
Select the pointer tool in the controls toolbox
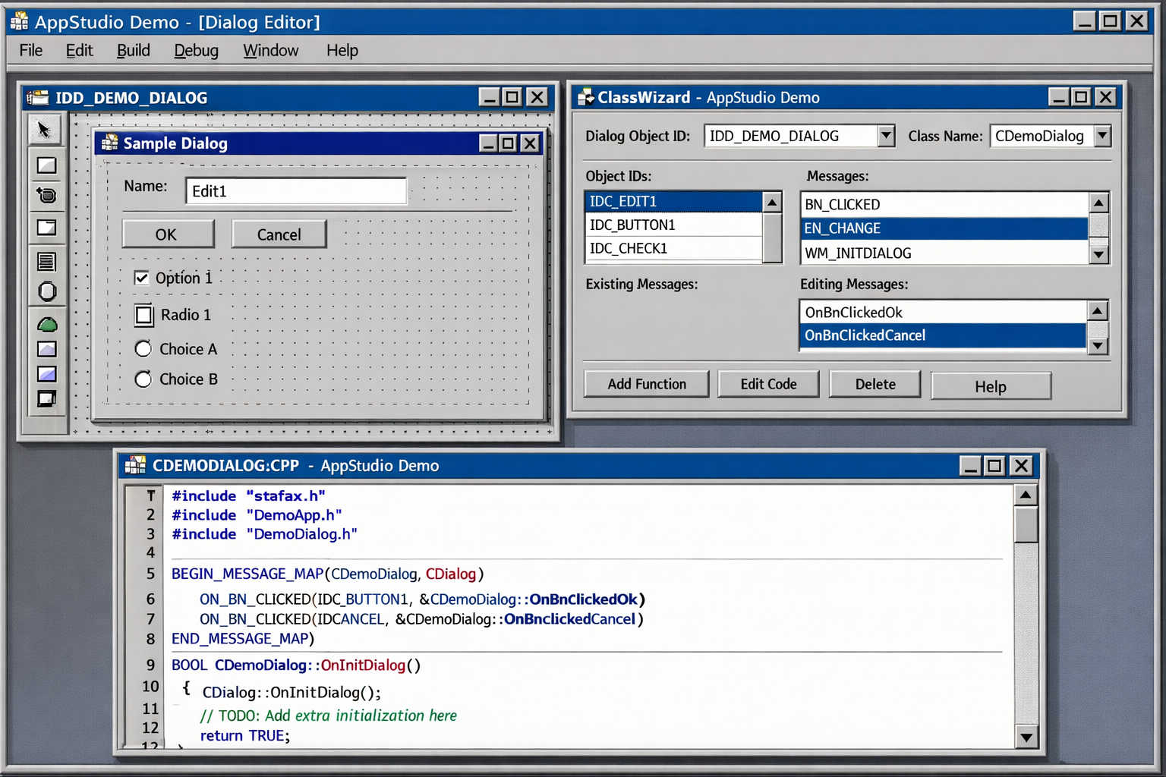point(45,129)
